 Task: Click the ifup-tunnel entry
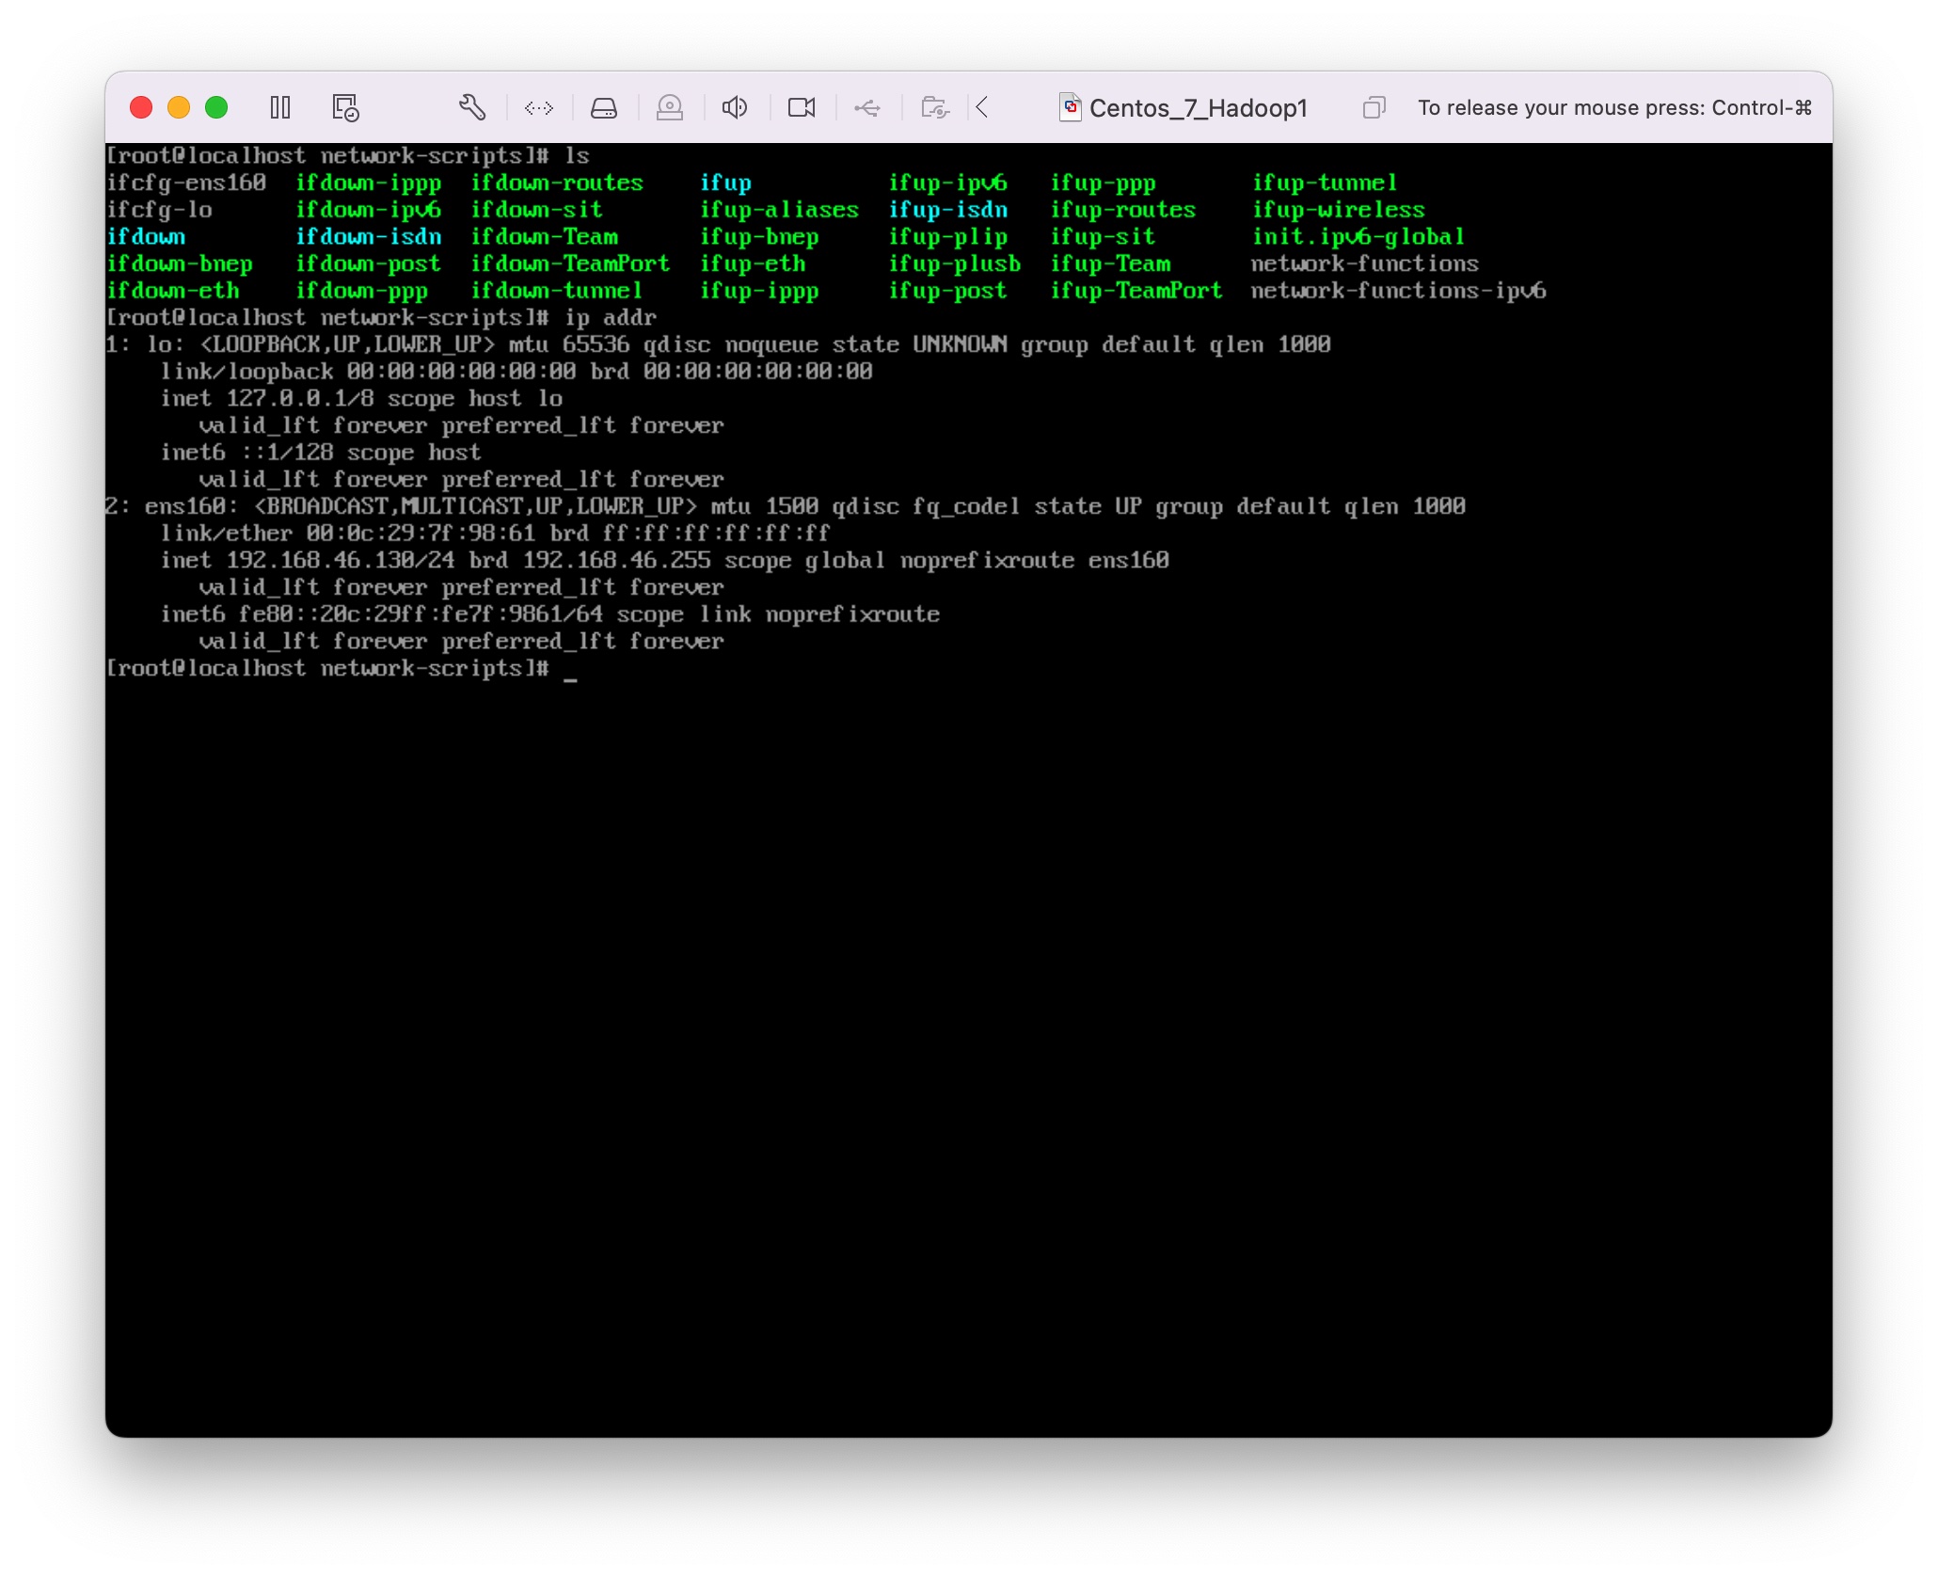tap(1325, 183)
